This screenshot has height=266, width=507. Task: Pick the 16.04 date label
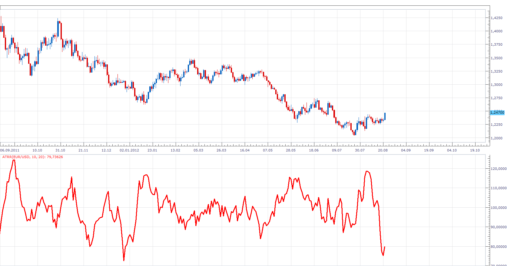point(245,150)
